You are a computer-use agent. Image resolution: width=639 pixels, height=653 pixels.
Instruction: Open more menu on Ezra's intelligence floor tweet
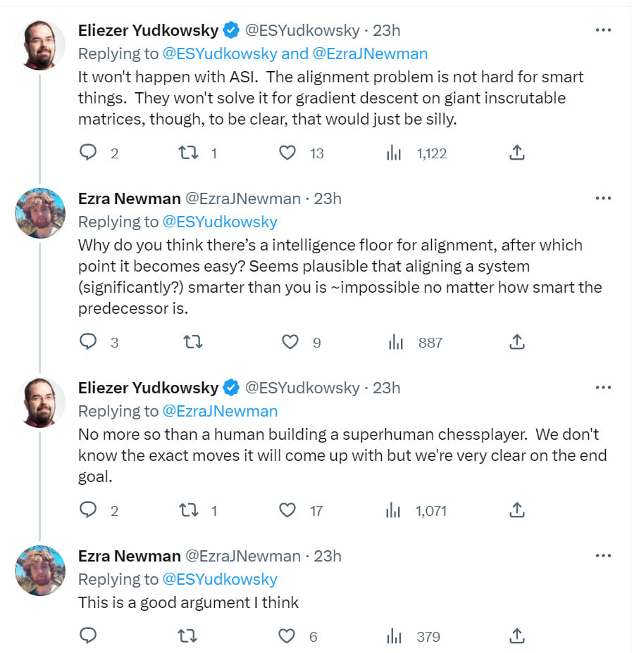[x=603, y=198]
